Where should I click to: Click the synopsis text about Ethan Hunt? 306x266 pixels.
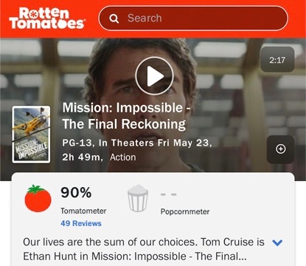pyautogui.click(x=144, y=249)
